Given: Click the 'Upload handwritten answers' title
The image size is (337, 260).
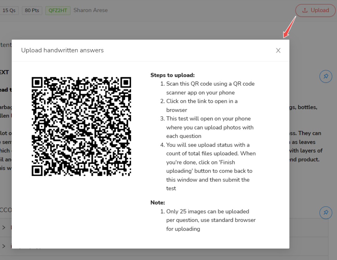Looking at the screenshot, I should click(62, 50).
